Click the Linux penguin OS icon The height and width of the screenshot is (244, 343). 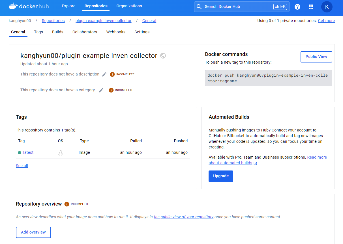pyautogui.click(x=61, y=153)
